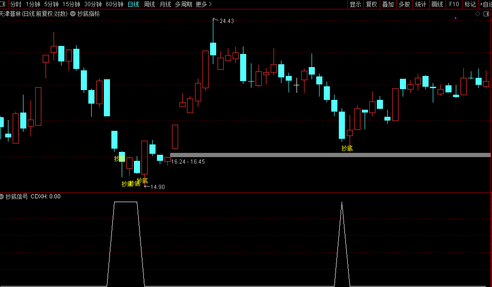Open the 抄底信号 sub-chart indicator dropdown
The width and height of the screenshot is (492, 287).
point(1,196)
